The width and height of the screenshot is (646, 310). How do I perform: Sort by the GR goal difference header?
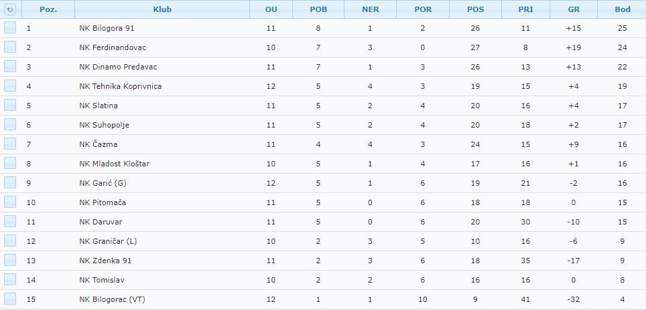[574, 9]
